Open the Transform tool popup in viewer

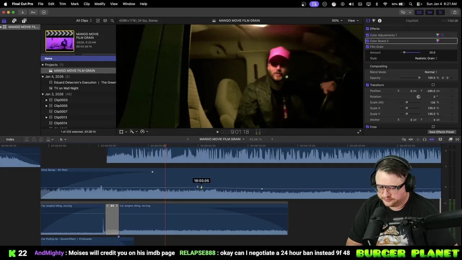pos(123,132)
